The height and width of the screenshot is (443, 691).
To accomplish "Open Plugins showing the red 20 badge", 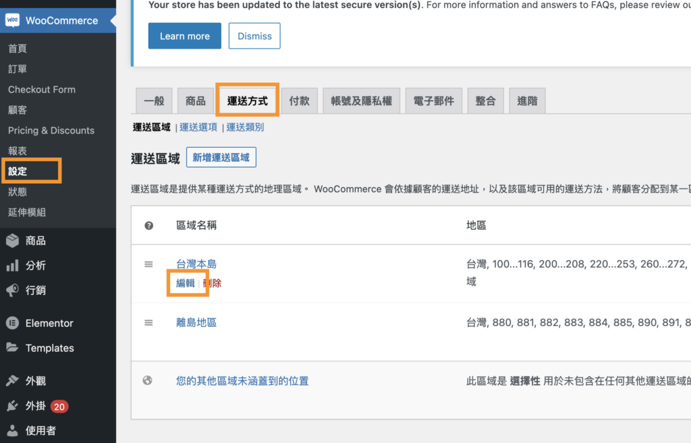I will coord(11,406).
